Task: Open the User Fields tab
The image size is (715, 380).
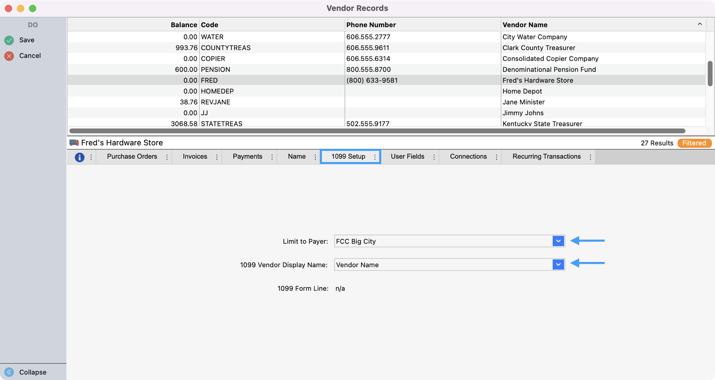Action: coord(407,156)
